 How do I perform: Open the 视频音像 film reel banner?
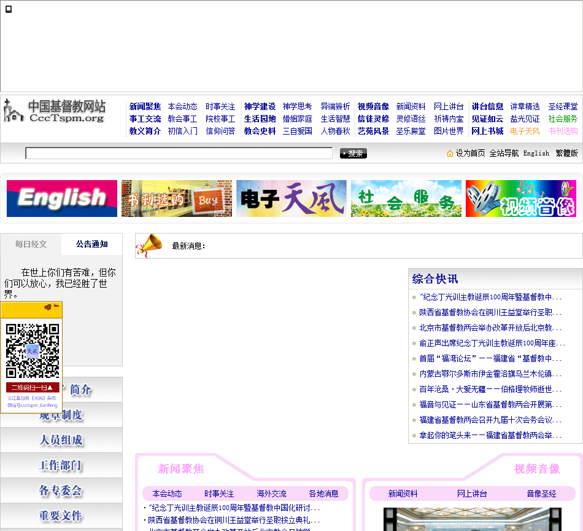click(521, 199)
